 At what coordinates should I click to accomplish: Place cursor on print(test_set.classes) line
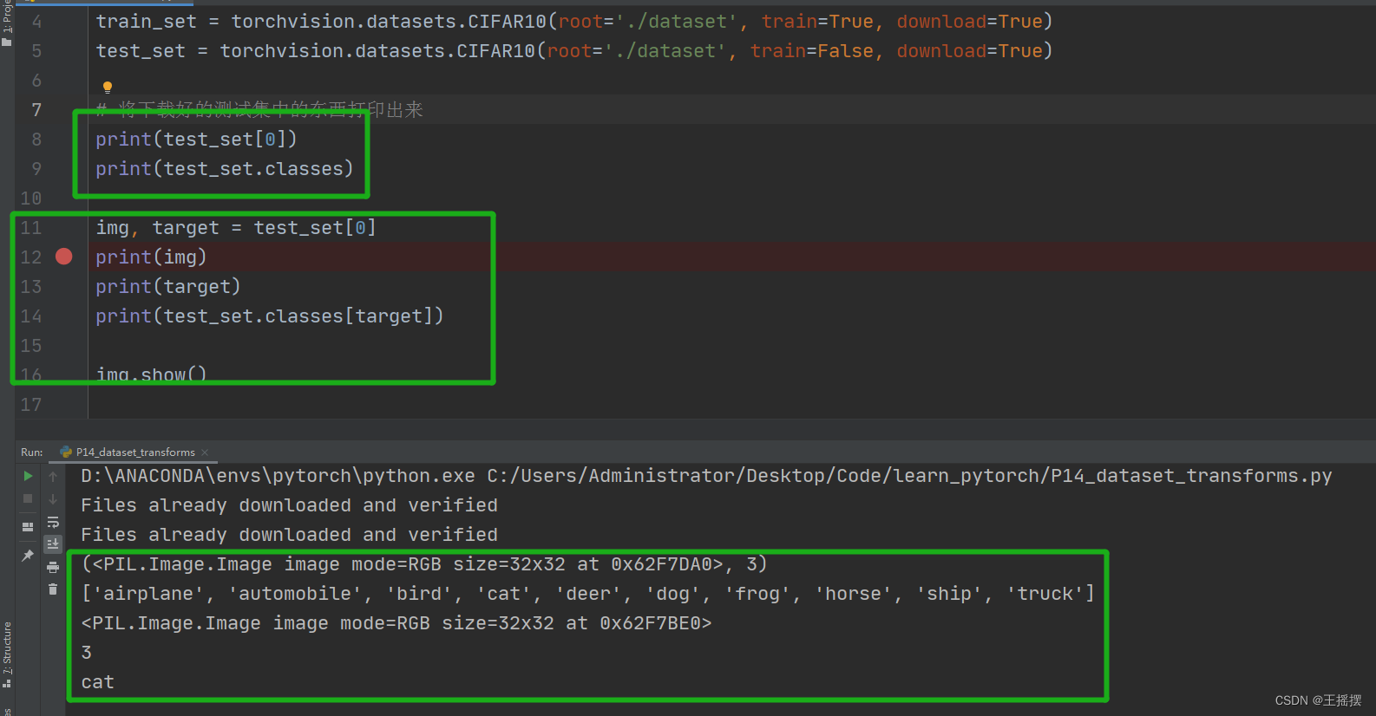coord(225,168)
